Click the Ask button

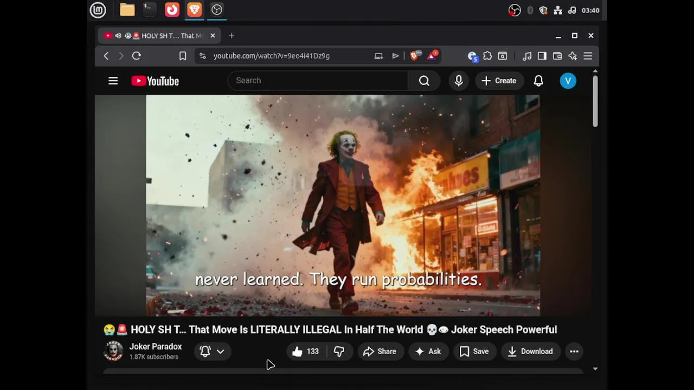point(428,352)
